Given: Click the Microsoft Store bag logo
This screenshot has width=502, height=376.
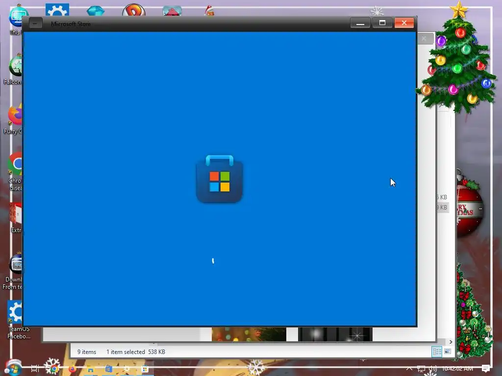Looking at the screenshot, I should click(x=219, y=179).
